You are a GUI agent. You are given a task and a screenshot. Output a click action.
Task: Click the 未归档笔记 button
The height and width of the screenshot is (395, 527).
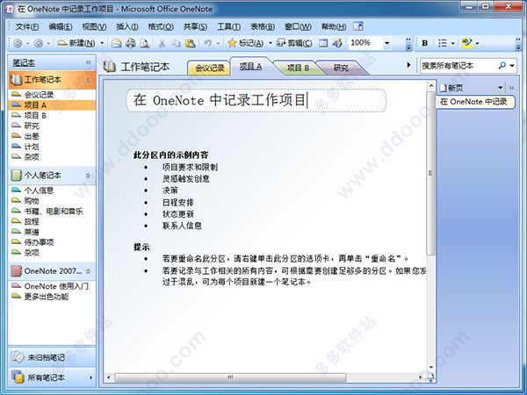coord(52,357)
